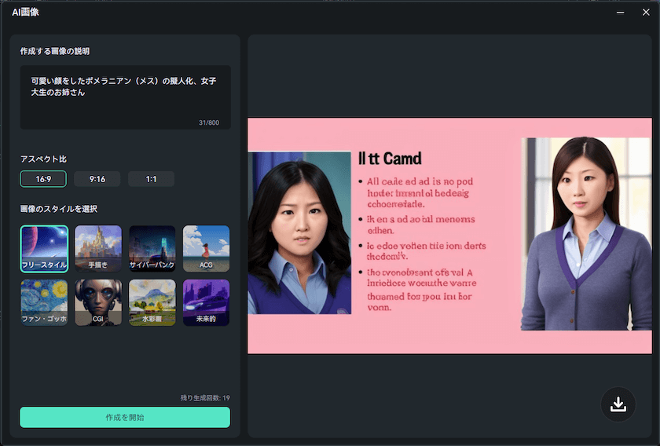Pick the 水彩画 watercolor style
This screenshot has height=446, width=660.
click(152, 302)
